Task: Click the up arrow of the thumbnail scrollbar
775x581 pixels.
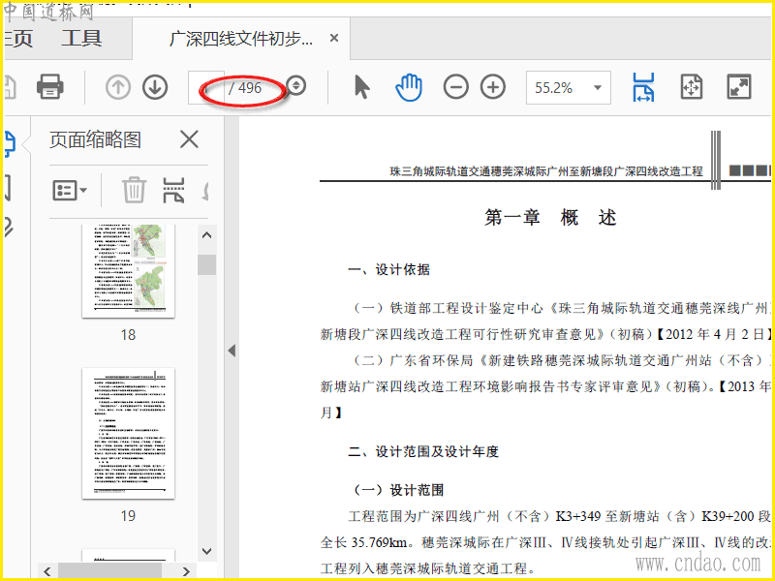Action: (207, 235)
